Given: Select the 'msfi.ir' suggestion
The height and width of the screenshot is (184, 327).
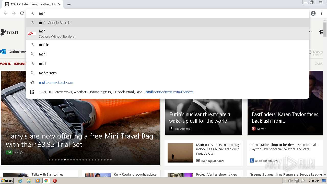Looking at the screenshot, I should 168,45.
